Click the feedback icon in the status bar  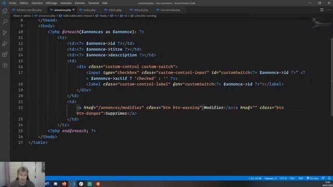pyautogui.click(x=323, y=178)
